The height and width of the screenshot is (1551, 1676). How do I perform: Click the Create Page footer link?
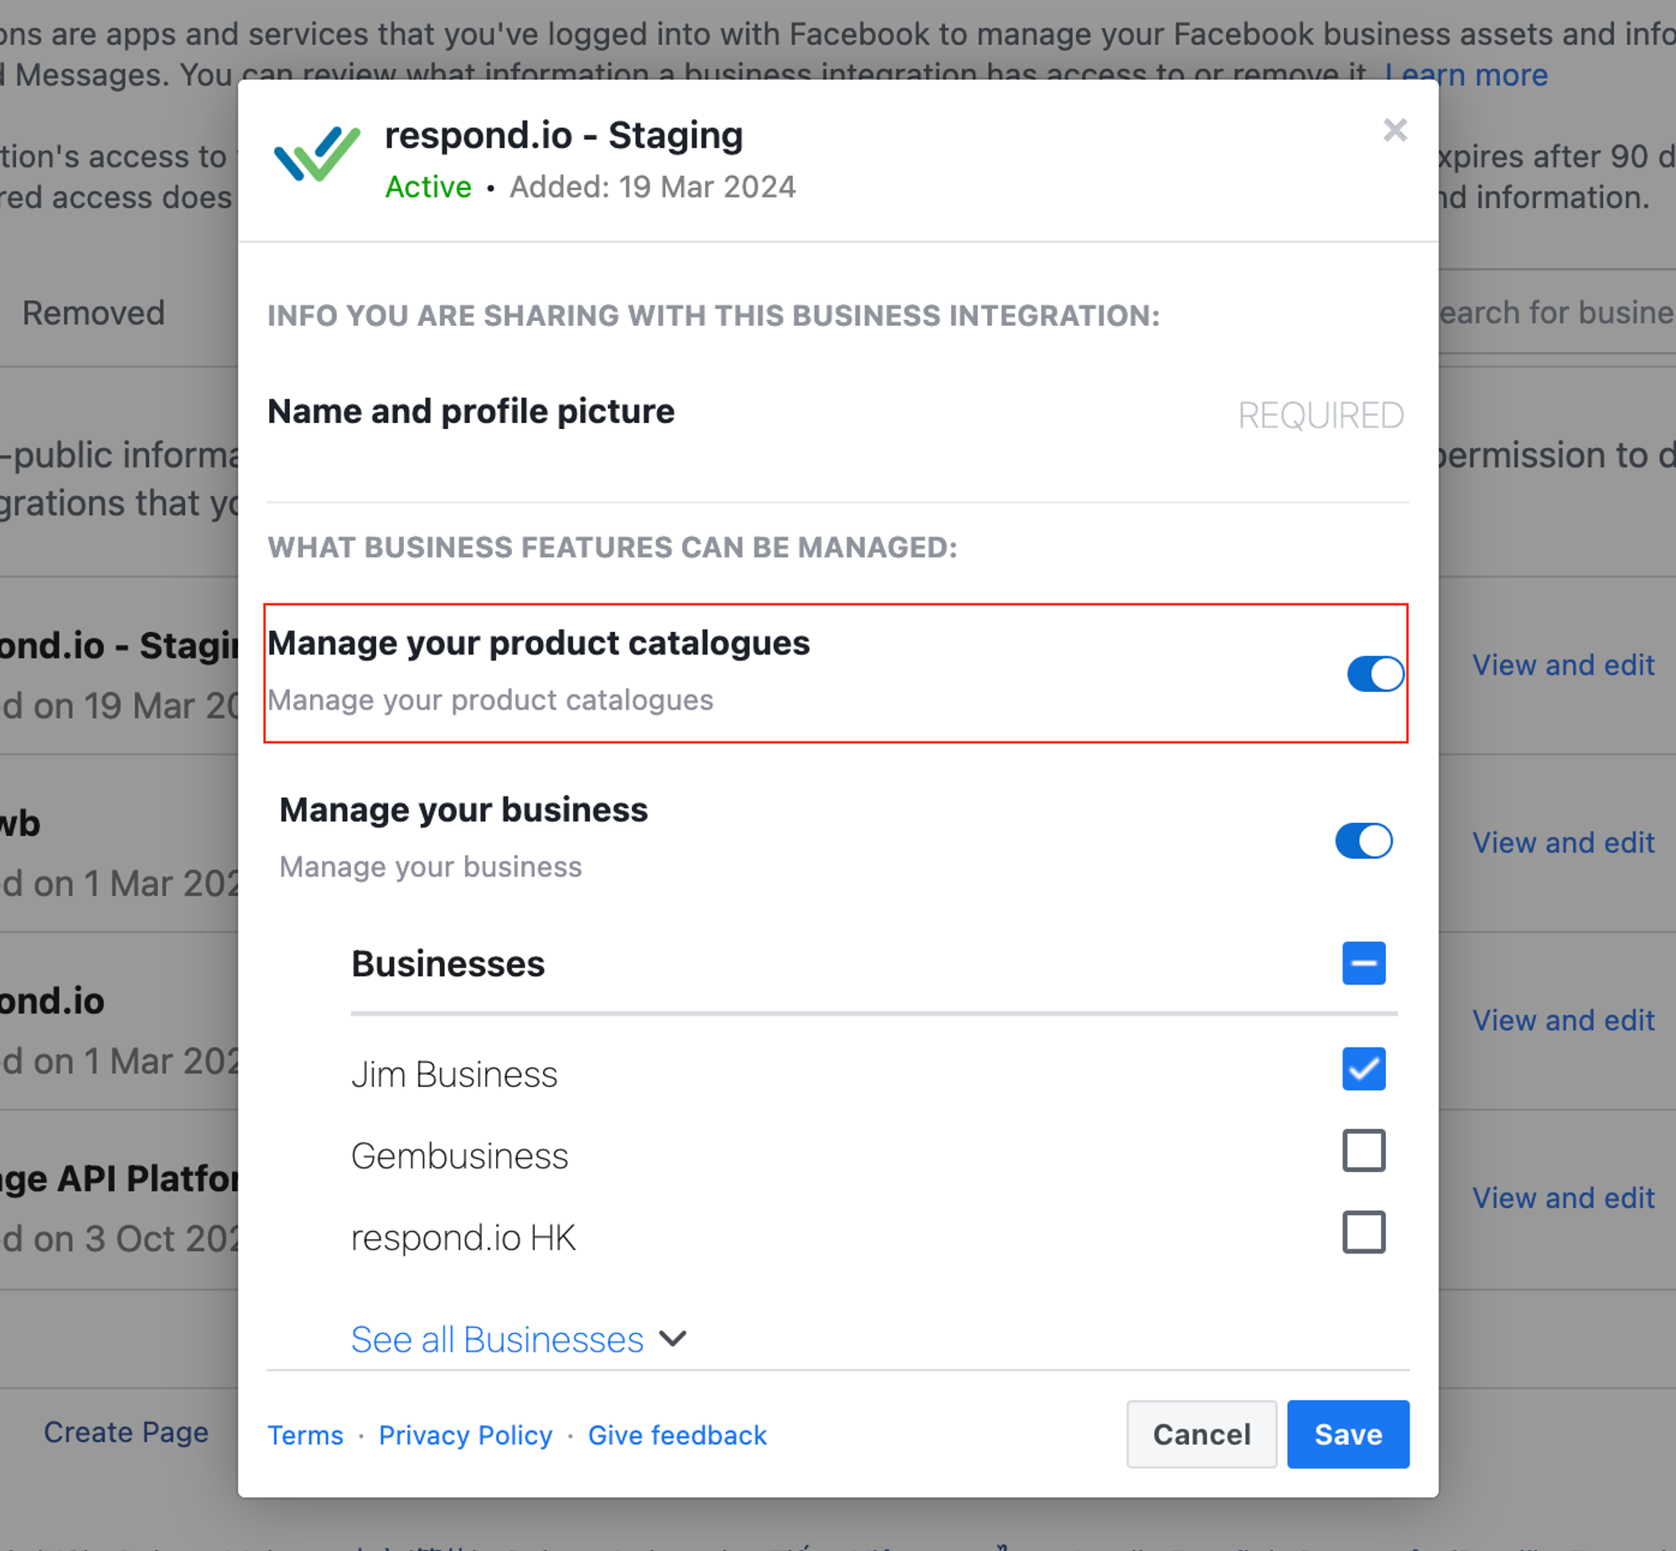pyautogui.click(x=126, y=1432)
